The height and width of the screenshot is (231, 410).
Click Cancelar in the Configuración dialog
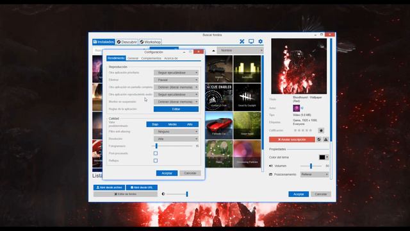click(x=190, y=173)
